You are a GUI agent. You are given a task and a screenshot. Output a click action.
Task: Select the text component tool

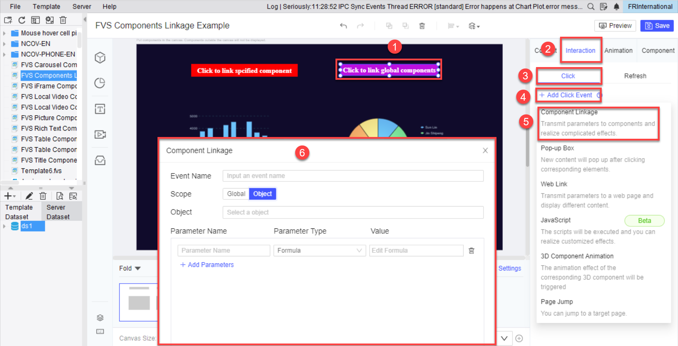click(100, 109)
